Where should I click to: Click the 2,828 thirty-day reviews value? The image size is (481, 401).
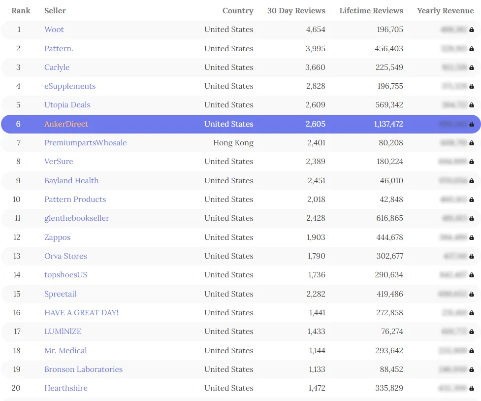coord(316,86)
